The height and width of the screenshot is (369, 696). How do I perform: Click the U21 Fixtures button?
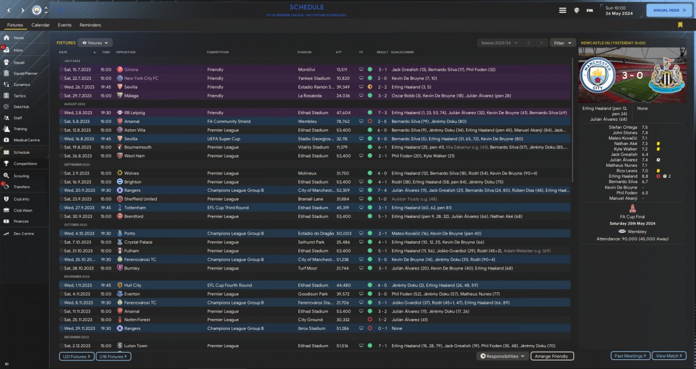pyautogui.click(x=76, y=357)
